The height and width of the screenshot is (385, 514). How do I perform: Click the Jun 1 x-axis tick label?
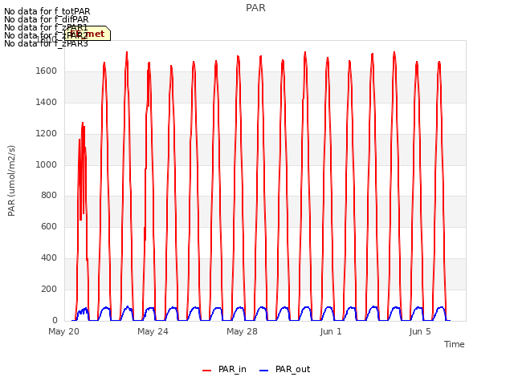pyautogui.click(x=331, y=331)
